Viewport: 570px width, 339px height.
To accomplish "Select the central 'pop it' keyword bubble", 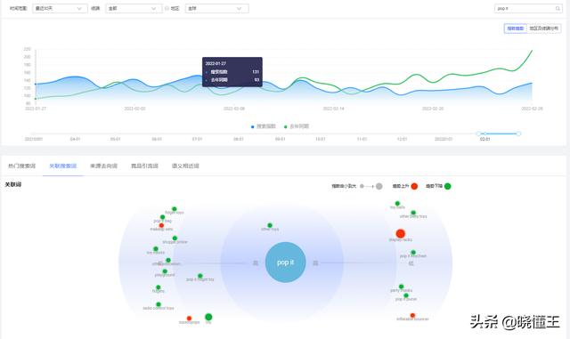I will click(x=285, y=262).
